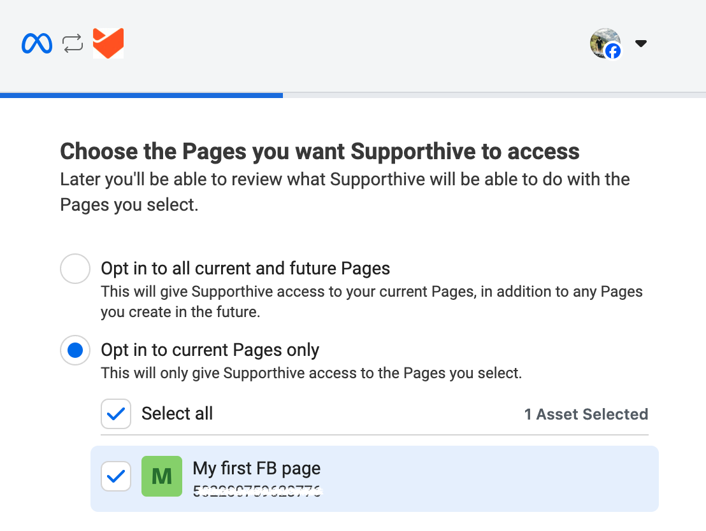Click the Select all label

(x=177, y=414)
